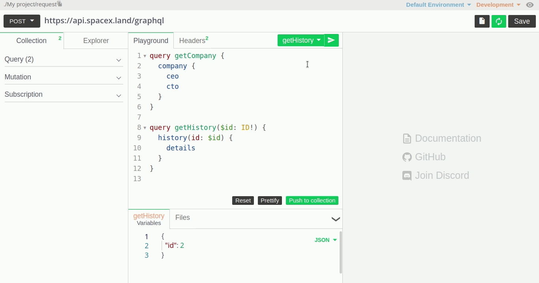Open the Development environment dropdown

click(498, 5)
